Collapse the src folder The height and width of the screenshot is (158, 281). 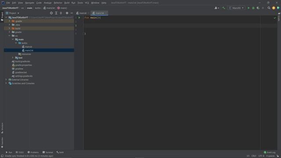[10, 36]
